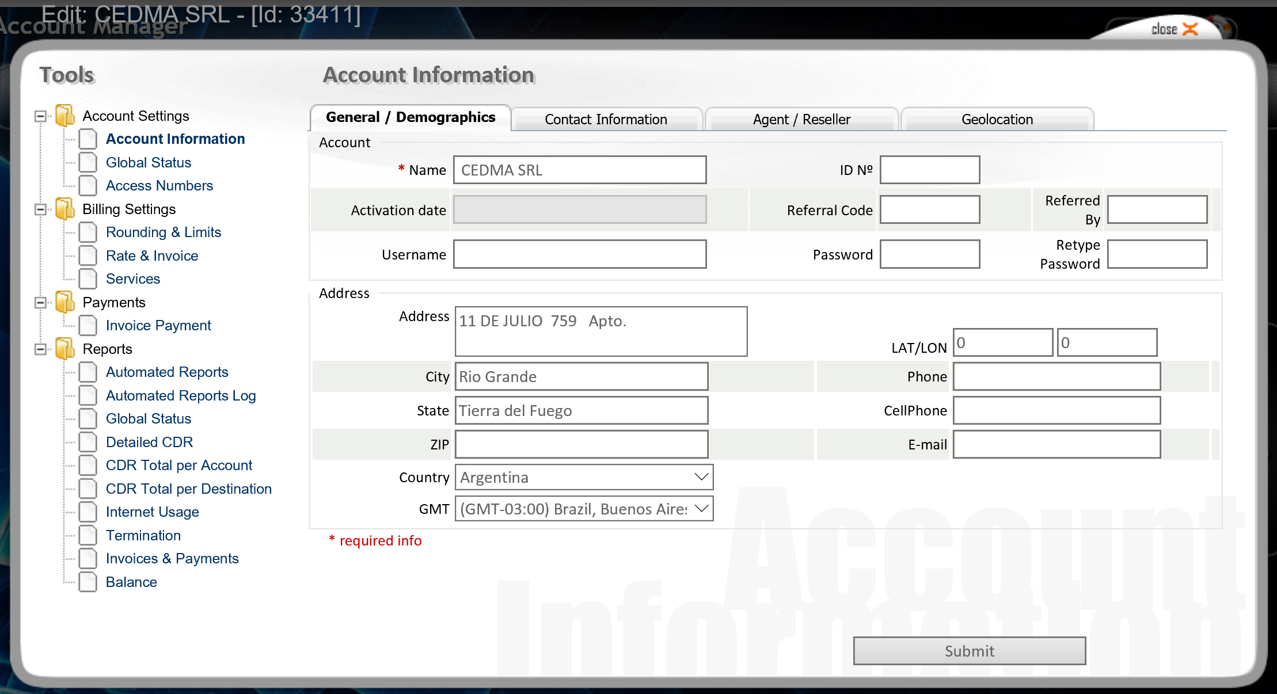Switch to the Agent / Reseller tab

coord(801,119)
